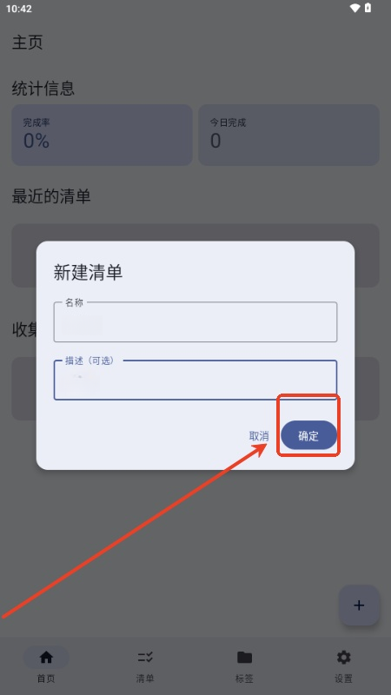Switch to the 清单 tab label
Viewport: 391px width, 695px height.
click(145, 678)
